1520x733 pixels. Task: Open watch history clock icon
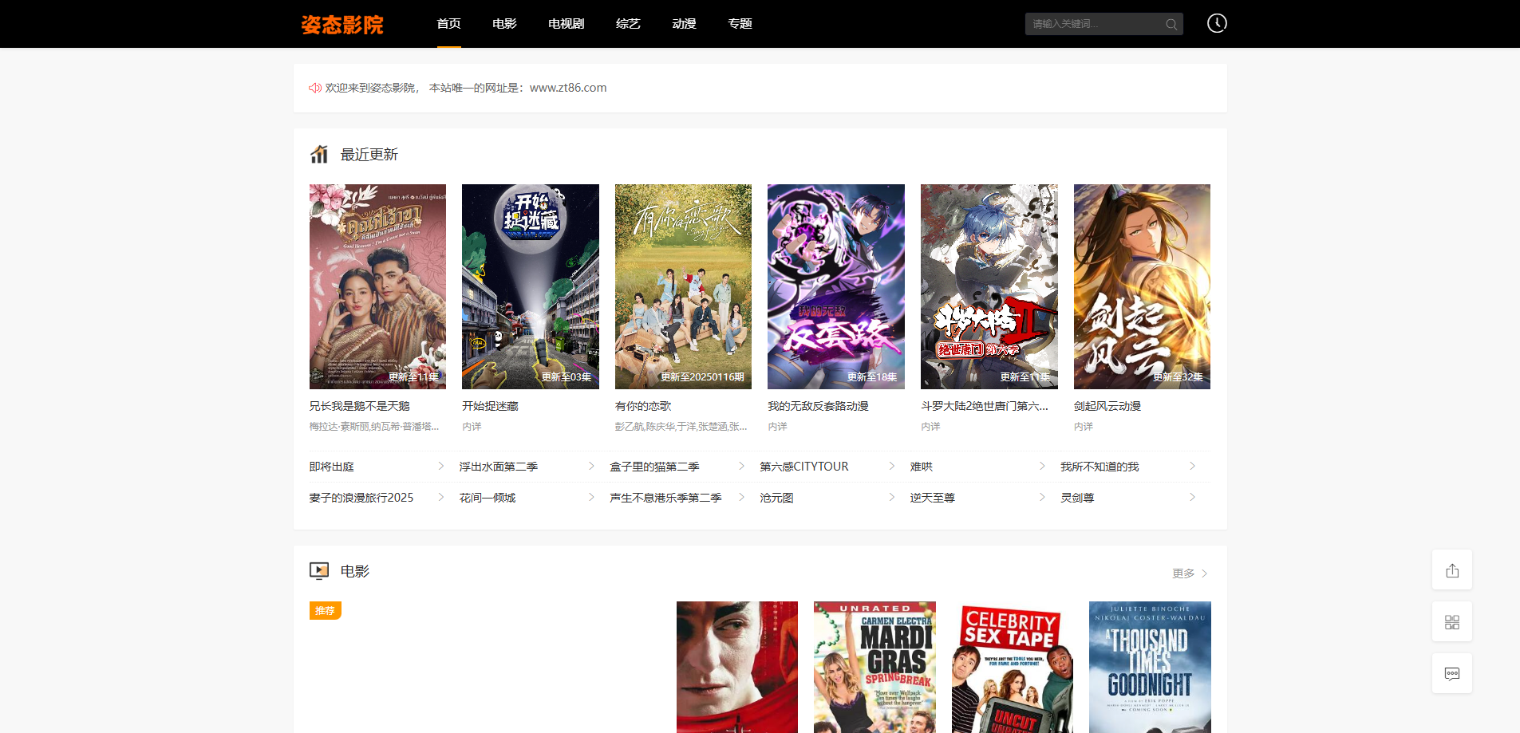pos(1216,23)
